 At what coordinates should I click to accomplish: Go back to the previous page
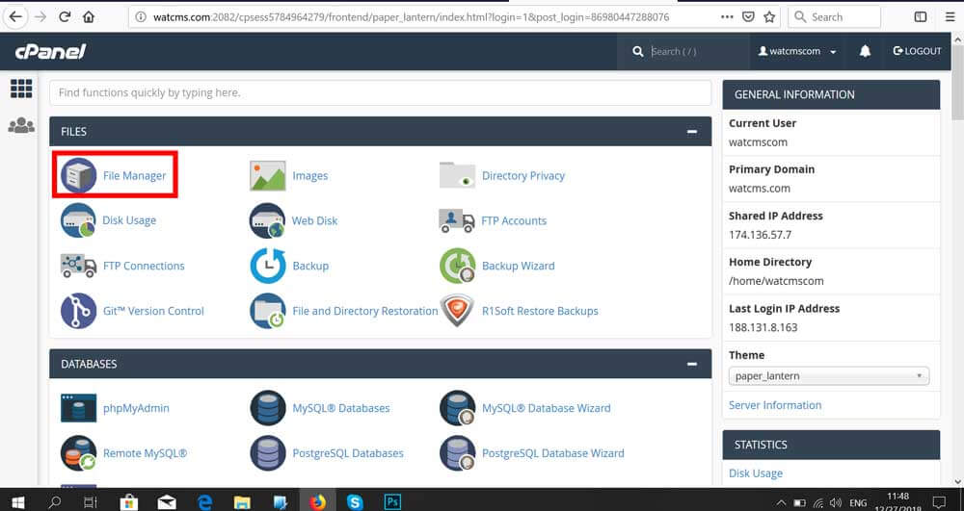click(x=15, y=17)
